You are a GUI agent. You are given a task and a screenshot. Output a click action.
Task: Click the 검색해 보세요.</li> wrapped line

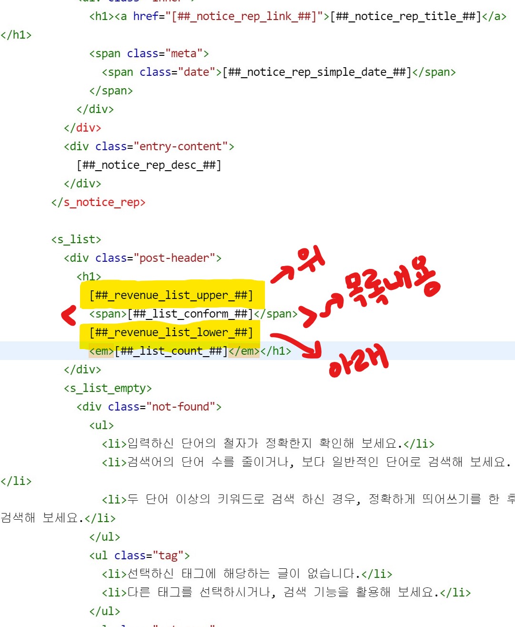(x=58, y=518)
